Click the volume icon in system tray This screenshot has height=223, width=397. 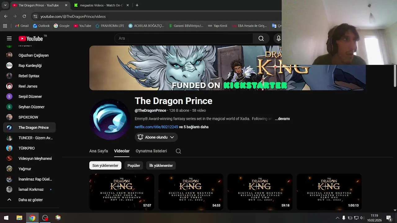click(362, 218)
